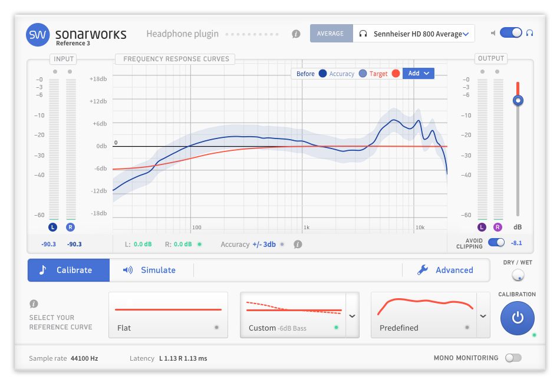Toggle the Target curve red dot
The image size is (560, 386).
(x=396, y=74)
